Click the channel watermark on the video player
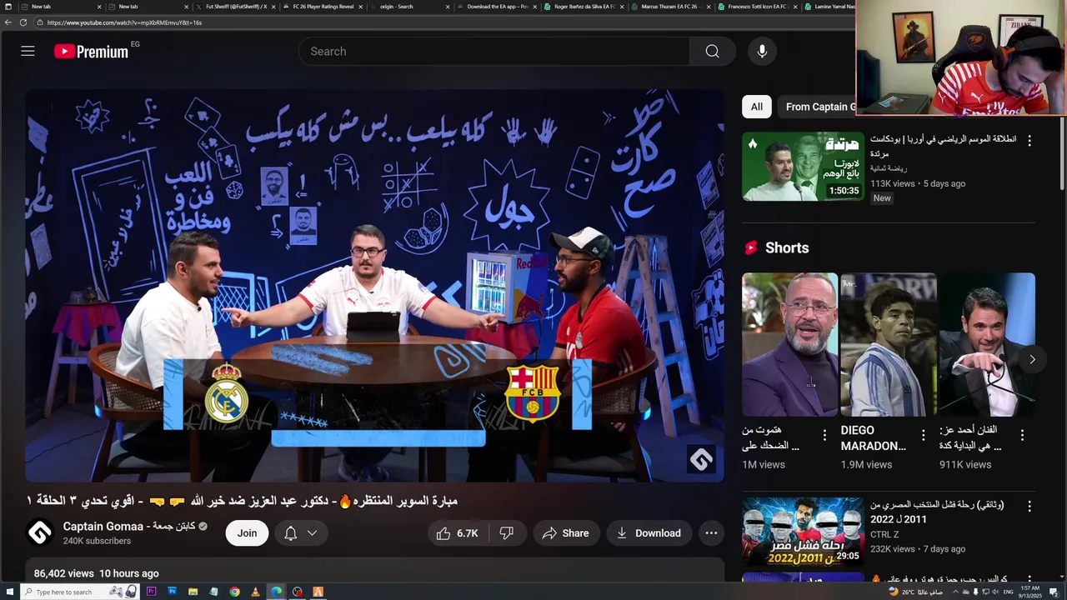 701,459
